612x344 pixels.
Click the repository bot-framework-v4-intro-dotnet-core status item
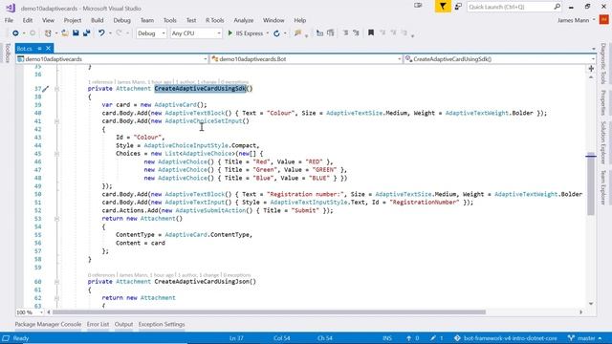[506, 338]
